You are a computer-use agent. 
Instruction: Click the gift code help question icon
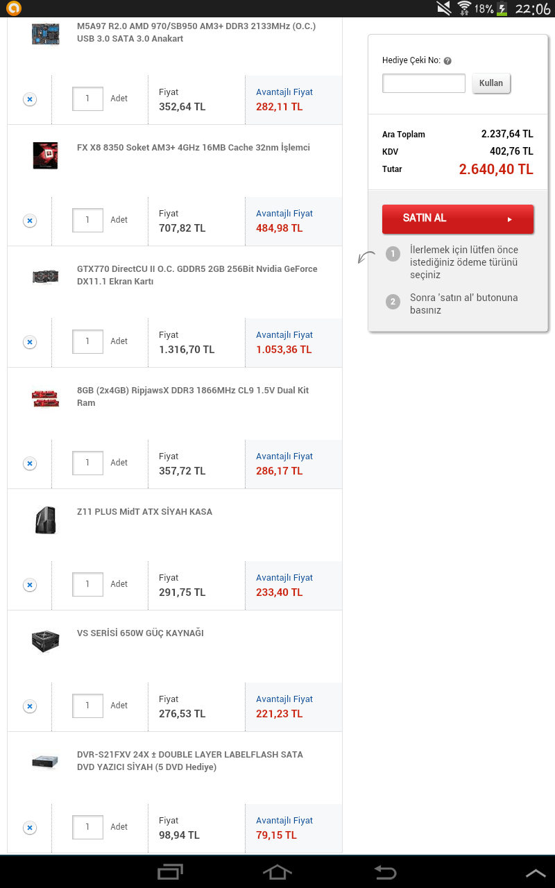point(447,61)
